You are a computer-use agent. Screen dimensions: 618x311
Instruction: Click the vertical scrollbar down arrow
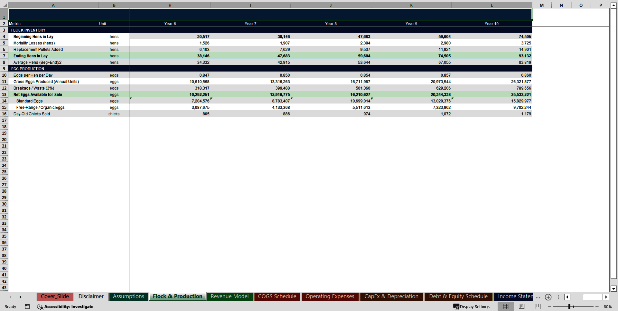coord(614,289)
